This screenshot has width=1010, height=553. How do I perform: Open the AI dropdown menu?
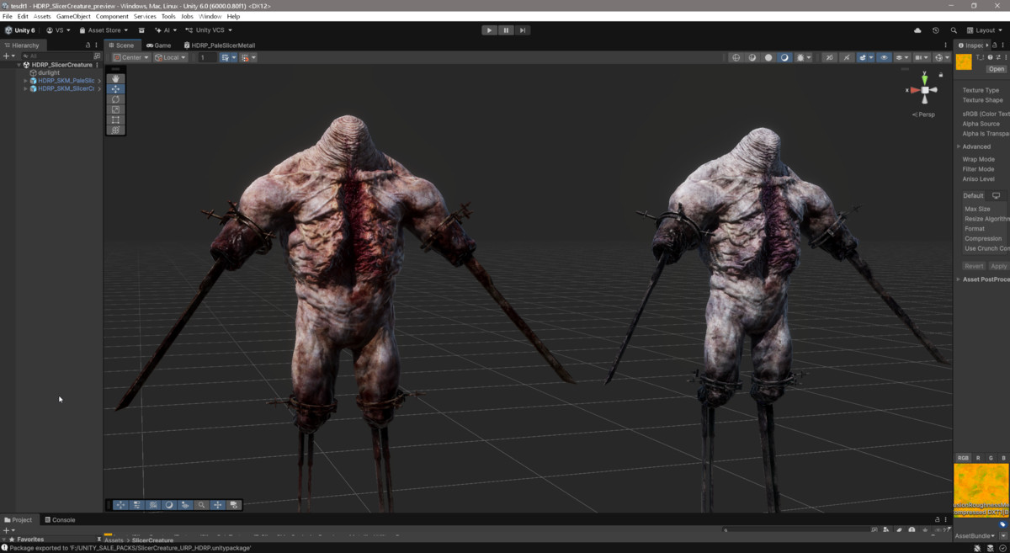(166, 30)
